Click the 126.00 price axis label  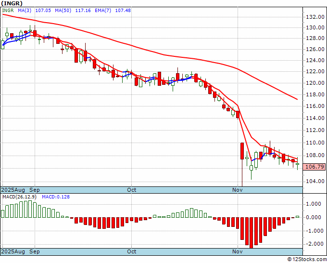coord(315,49)
